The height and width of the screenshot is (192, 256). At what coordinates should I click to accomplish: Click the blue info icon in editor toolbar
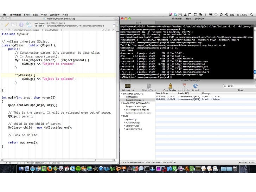(21, 24)
